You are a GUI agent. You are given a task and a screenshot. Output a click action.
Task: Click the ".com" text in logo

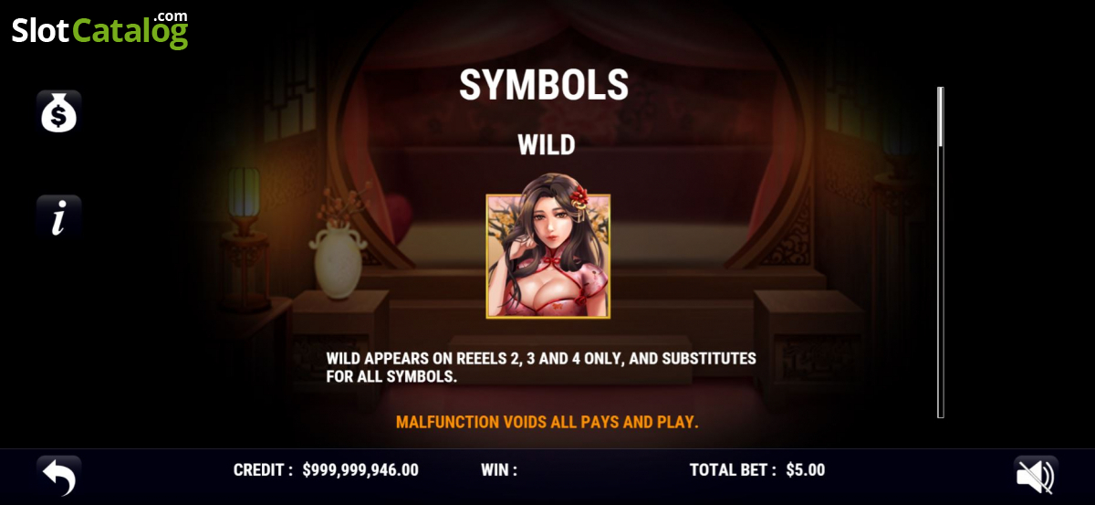click(x=170, y=16)
